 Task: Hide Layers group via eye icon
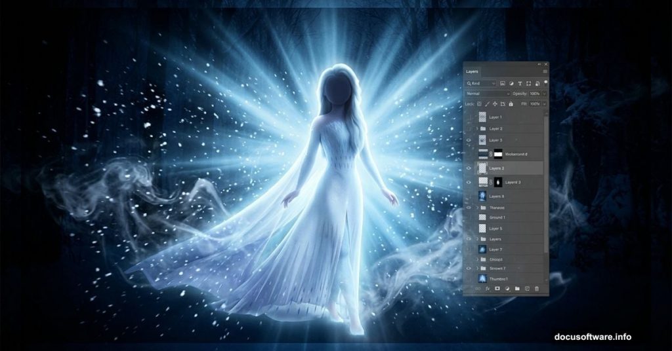469,239
